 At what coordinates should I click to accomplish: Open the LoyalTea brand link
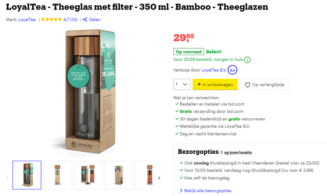coord(27,20)
